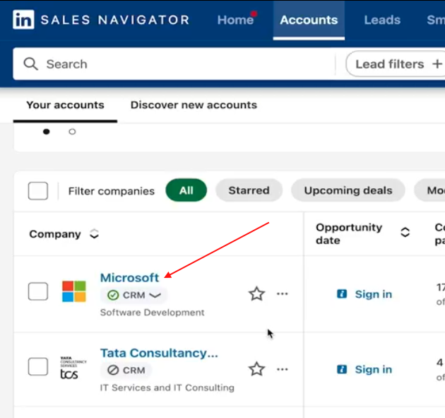Select the second carousel page dot
This screenshot has width=445, height=418.
click(72, 132)
